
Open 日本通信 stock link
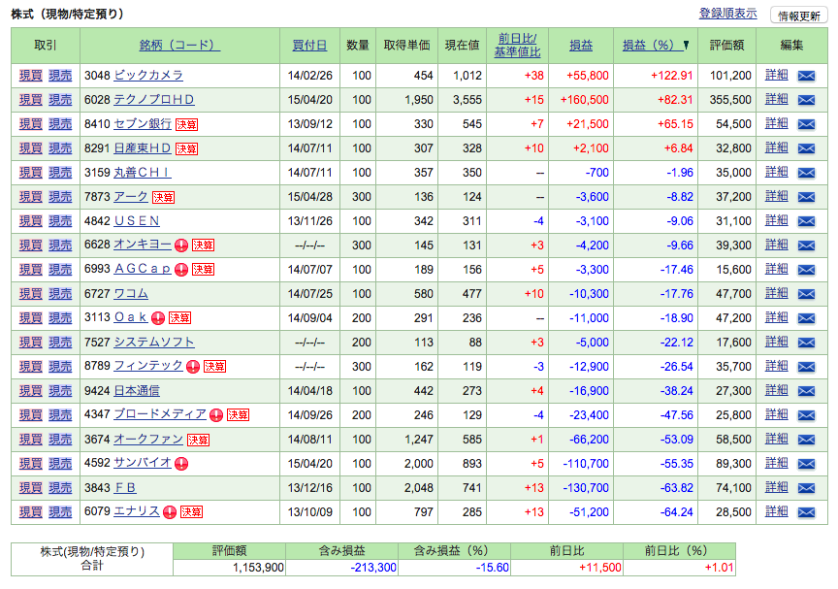(x=137, y=391)
